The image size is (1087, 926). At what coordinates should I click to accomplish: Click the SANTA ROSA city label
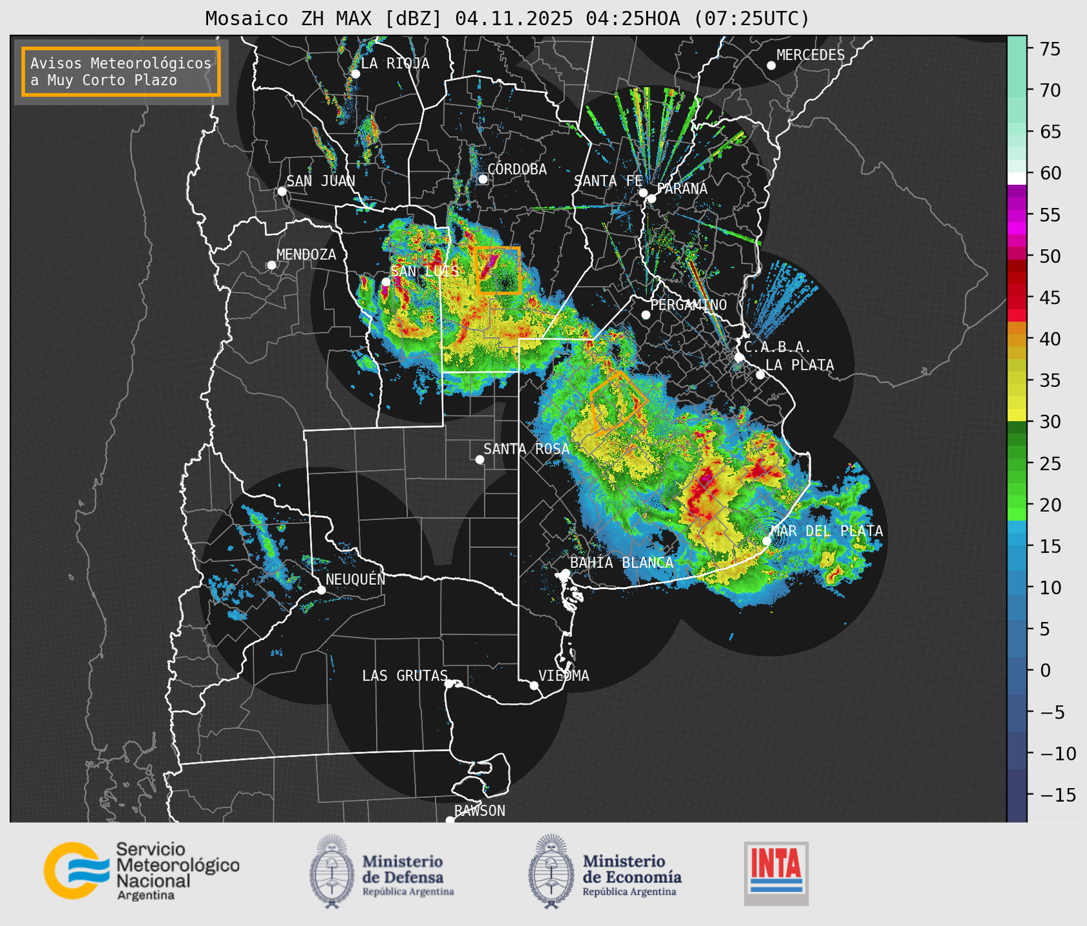point(526,449)
